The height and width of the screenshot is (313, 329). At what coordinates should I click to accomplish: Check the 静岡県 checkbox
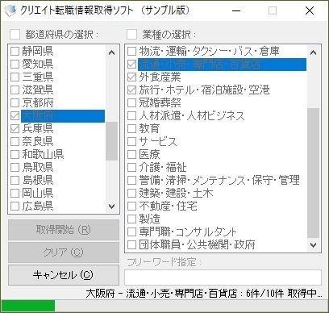[15, 51]
